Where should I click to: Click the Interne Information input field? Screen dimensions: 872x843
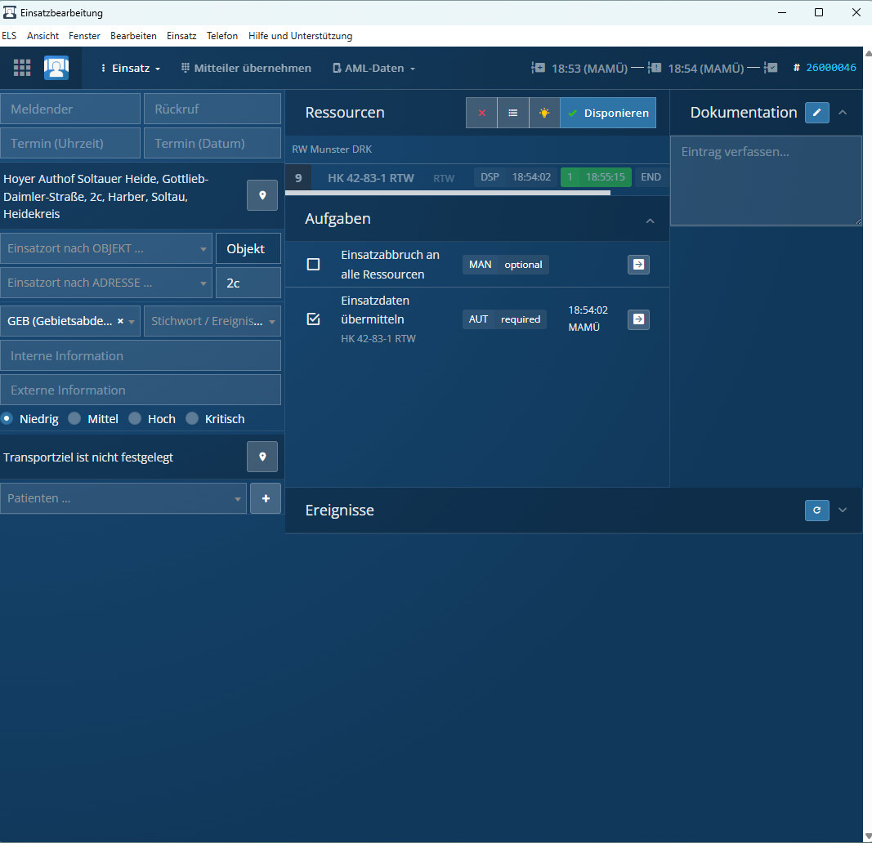point(141,355)
